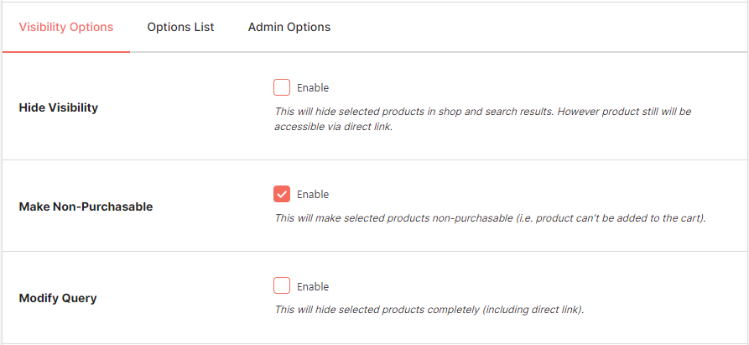
Task: Click the Modify Query setting title
Action: [x=58, y=298]
